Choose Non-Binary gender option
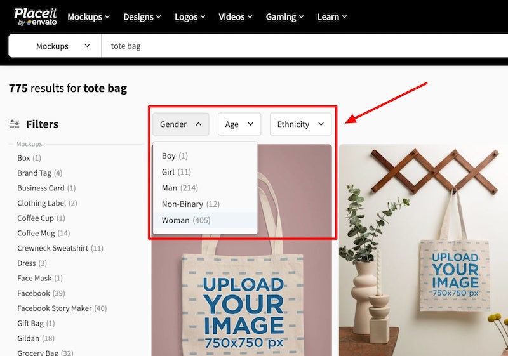The image size is (508, 356). [190, 204]
